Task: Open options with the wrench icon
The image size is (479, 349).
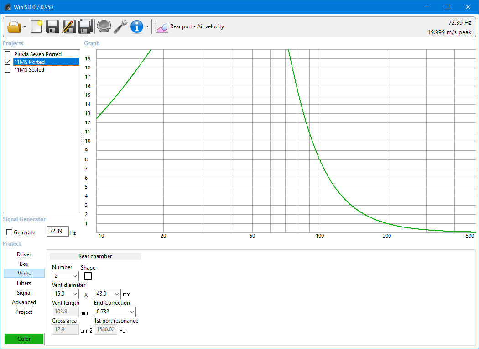Action: (x=120, y=26)
